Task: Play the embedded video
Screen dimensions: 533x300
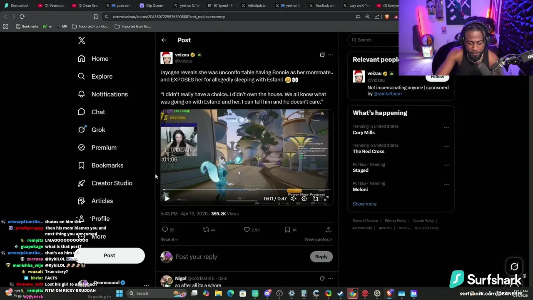Action: (x=167, y=199)
